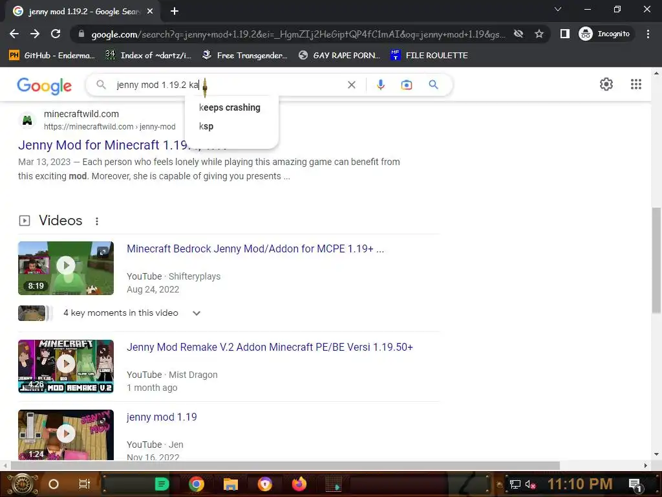Open the Chrome three-dot menu

(648, 34)
